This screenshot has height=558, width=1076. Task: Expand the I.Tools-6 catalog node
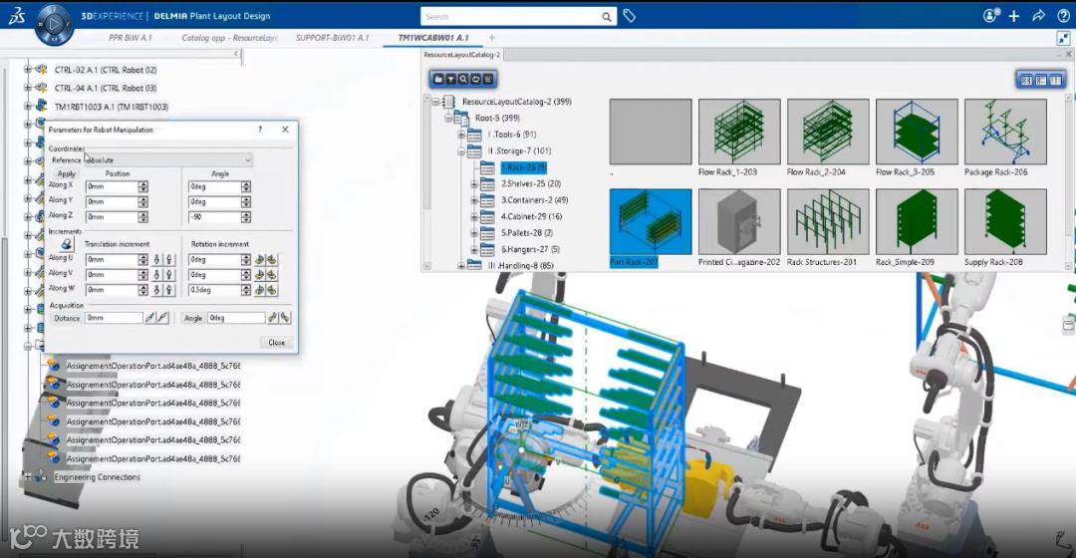pyautogui.click(x=461, y=135)
